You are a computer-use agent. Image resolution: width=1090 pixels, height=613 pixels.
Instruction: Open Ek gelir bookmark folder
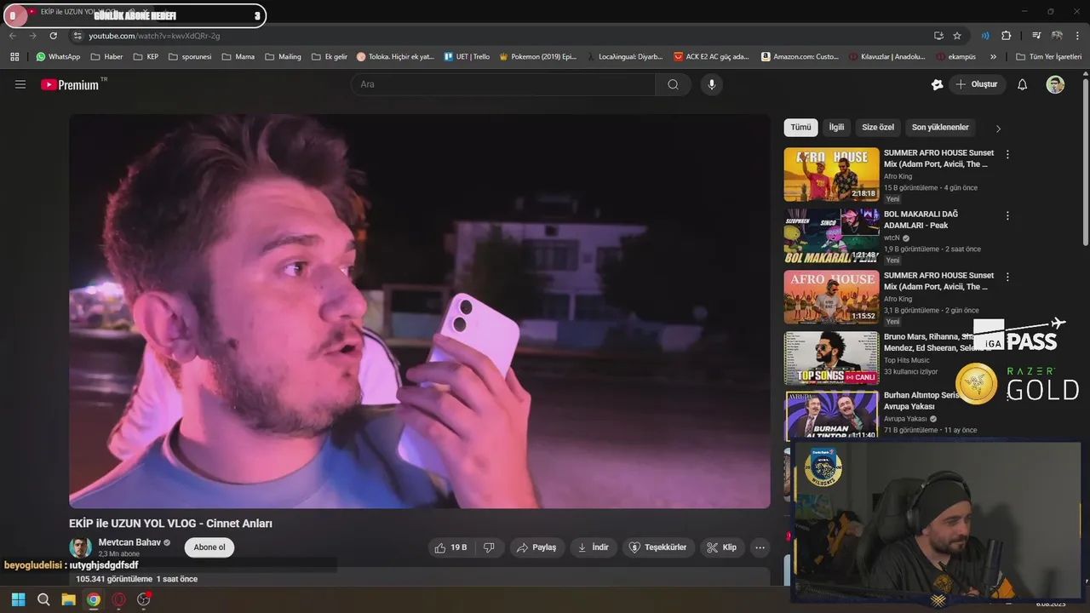(329, 57)
